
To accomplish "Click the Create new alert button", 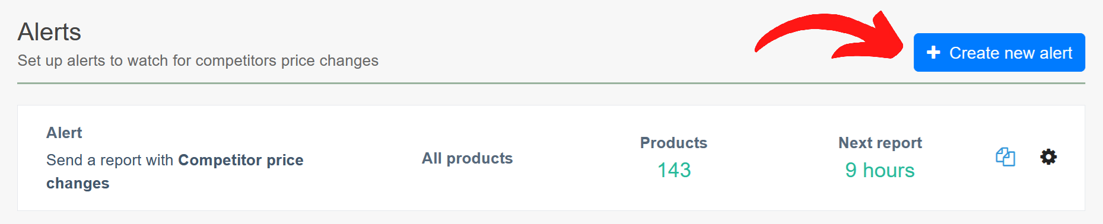I will [x=999, y=53].
